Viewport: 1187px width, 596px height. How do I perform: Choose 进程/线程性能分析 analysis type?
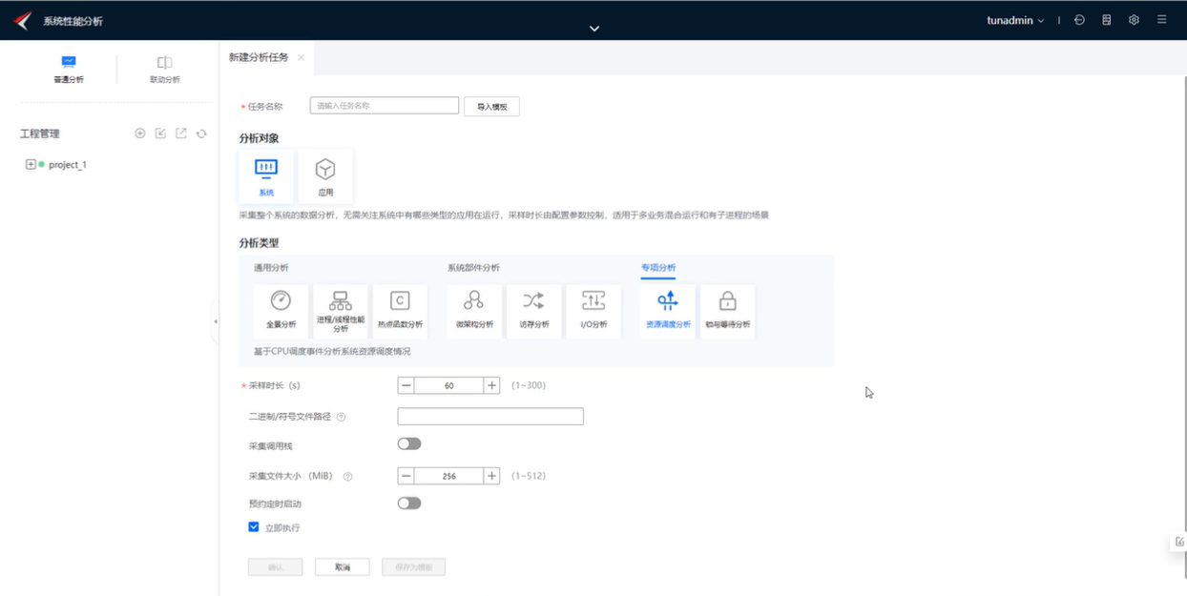click(x=341, y=311)
